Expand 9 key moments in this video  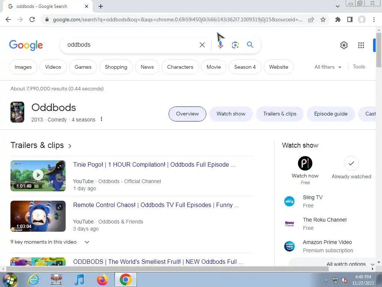(87, 242)
